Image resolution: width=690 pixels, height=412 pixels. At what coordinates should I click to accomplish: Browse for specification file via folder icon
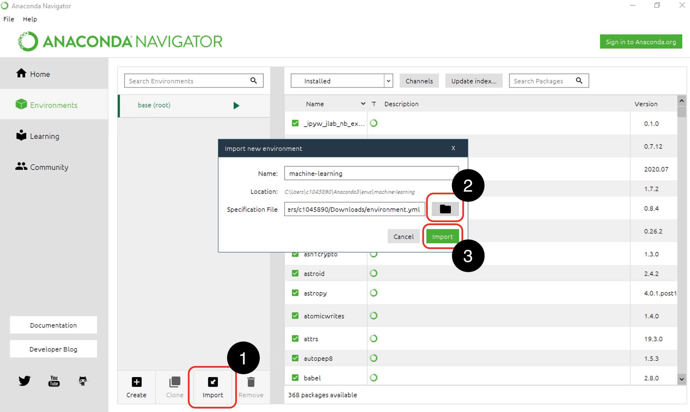tap(445, 209)
